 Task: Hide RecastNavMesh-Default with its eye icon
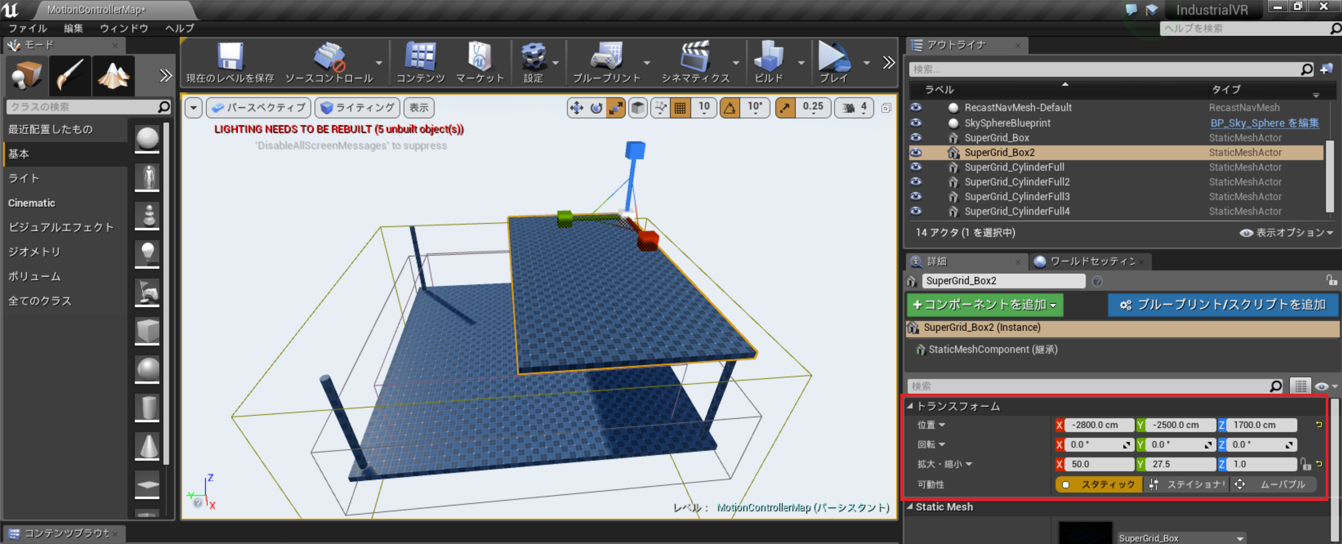click(x=916, y=107)
